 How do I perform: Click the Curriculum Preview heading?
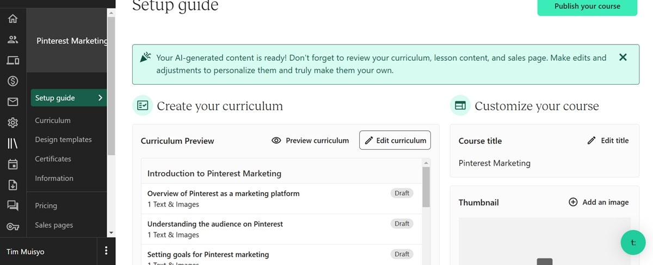pyautogui.click(x=177, y=141)
